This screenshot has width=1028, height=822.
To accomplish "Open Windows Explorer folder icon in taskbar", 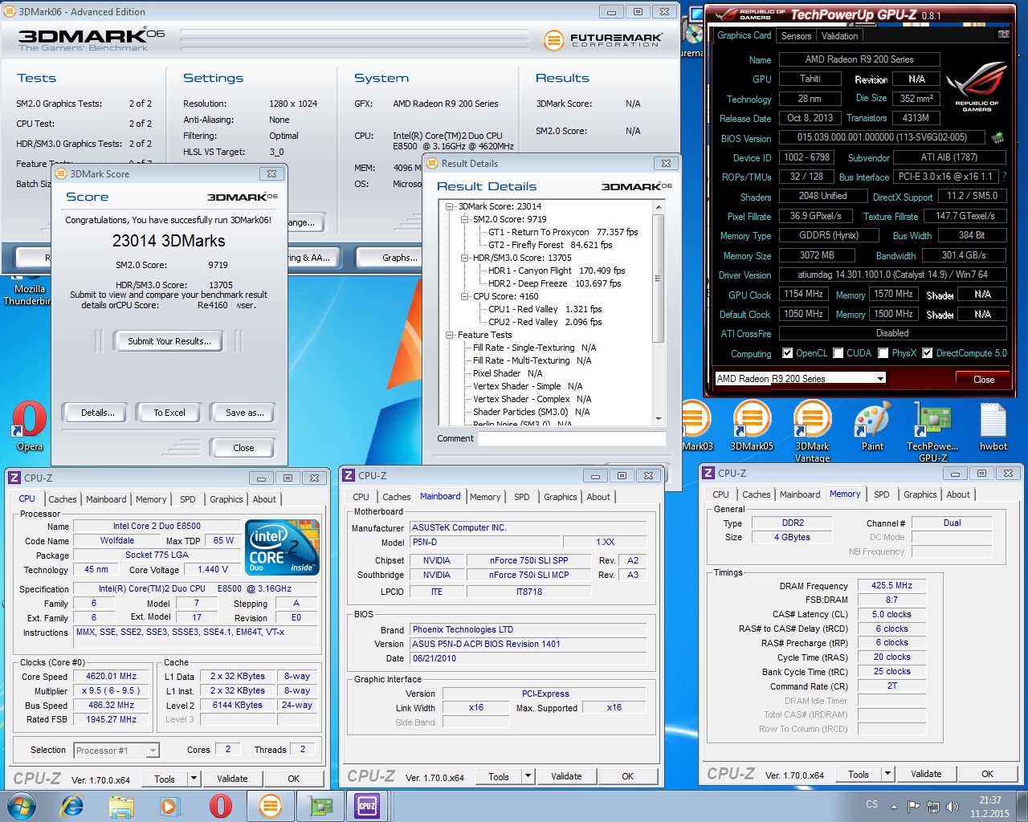I will [121, 805].
